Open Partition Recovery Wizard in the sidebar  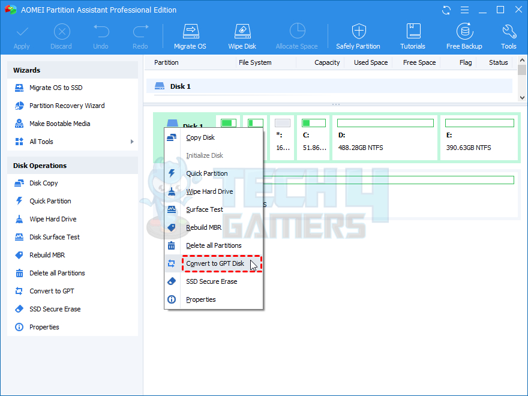(73, 106)
